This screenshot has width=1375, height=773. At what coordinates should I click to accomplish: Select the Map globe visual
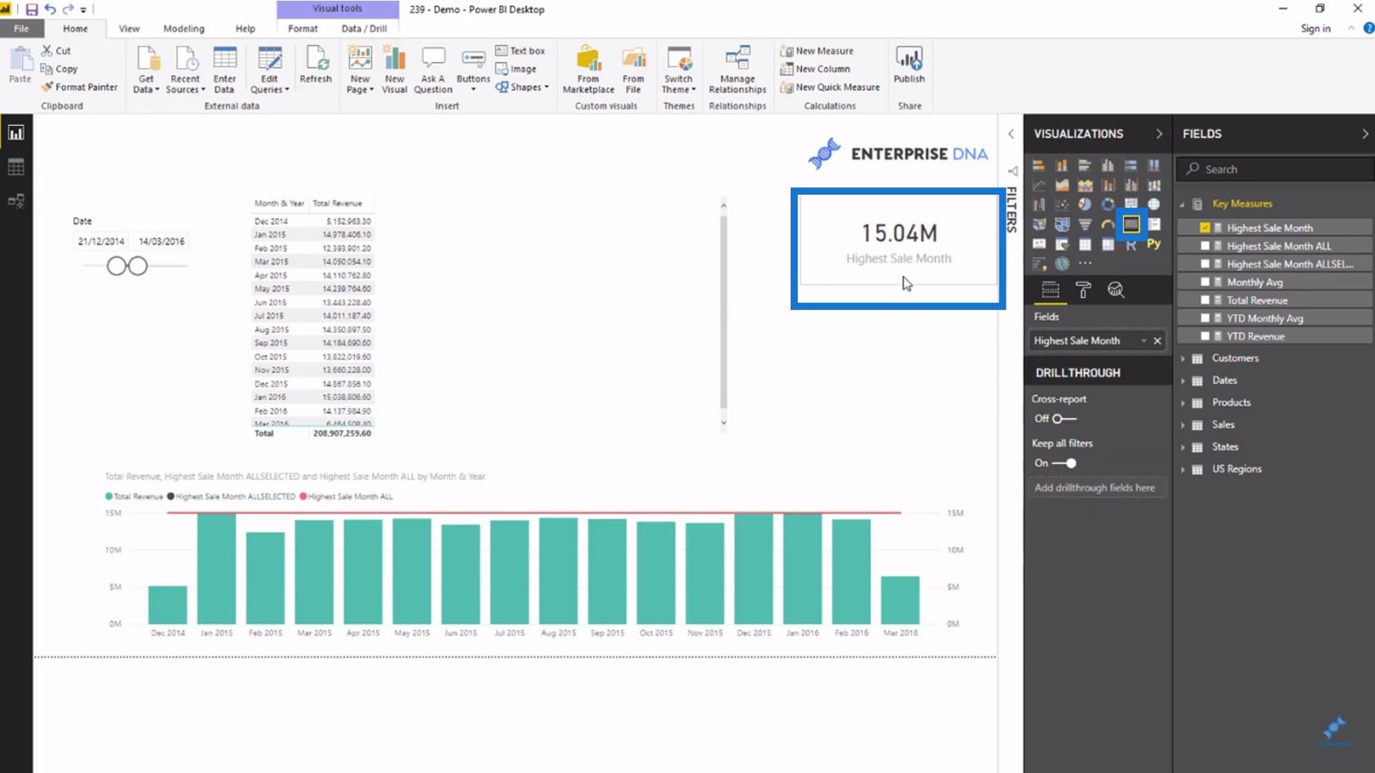(1153, 204)
